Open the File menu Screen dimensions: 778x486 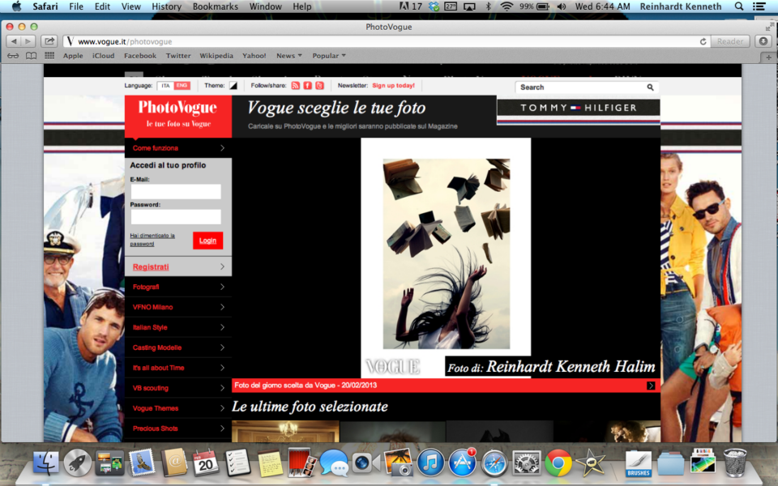click(x=76, y=6)
